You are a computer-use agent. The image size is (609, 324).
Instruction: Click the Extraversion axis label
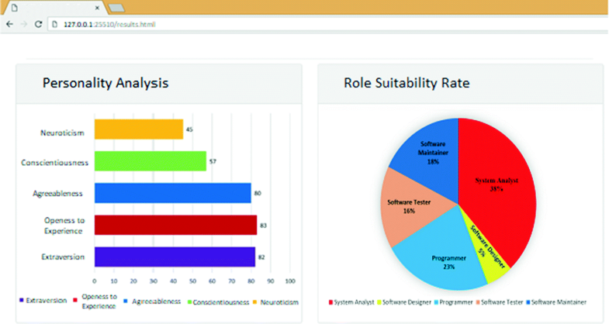63,257
